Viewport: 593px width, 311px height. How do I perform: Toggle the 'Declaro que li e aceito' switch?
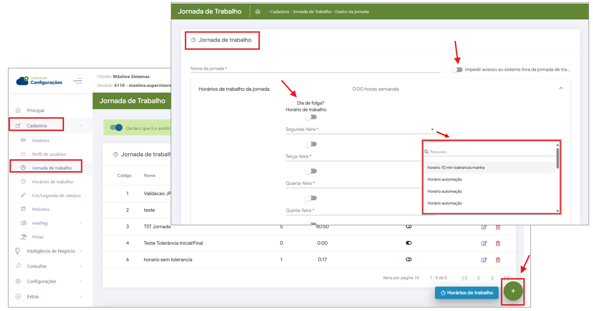coord(116,128)
